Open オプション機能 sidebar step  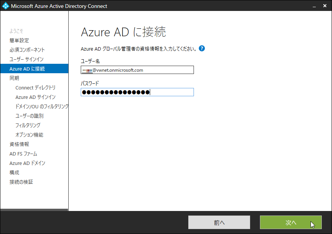29,135
